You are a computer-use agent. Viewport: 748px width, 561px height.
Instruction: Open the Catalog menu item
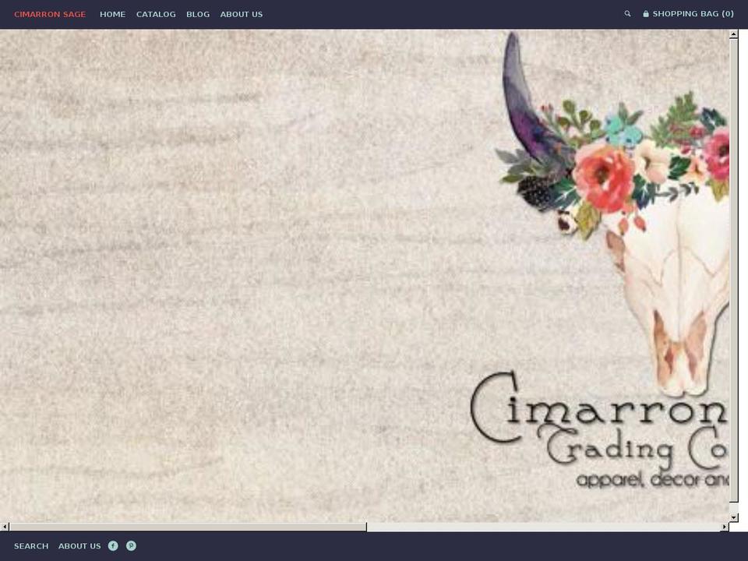point(156,14)
